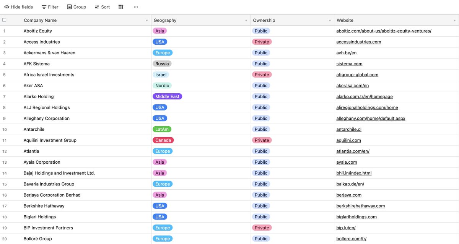Open the atlantia.com/en/ link

(x=353, y=151)
